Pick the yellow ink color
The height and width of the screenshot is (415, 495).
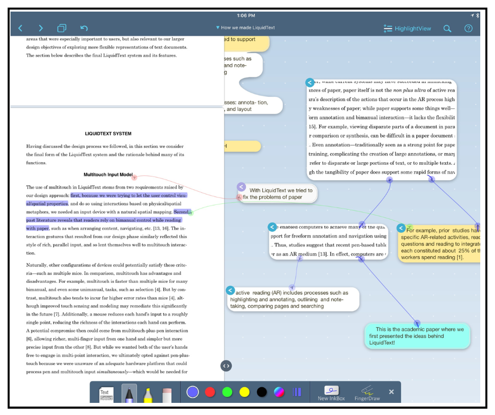[244, 392]
